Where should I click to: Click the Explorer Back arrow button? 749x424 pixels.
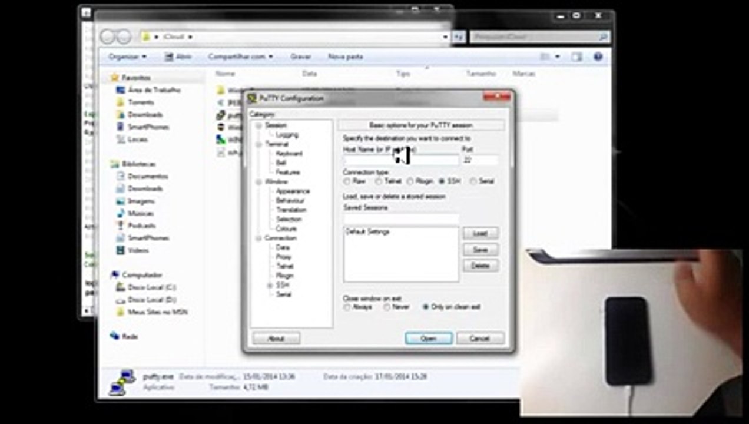(108, 37)
